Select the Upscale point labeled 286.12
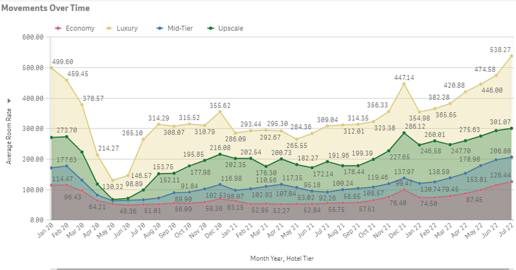Viewport: 516px width, 270px height. point(404,133)
